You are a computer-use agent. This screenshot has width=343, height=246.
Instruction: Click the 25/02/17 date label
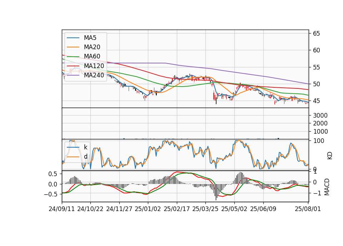tap(177, 209)
